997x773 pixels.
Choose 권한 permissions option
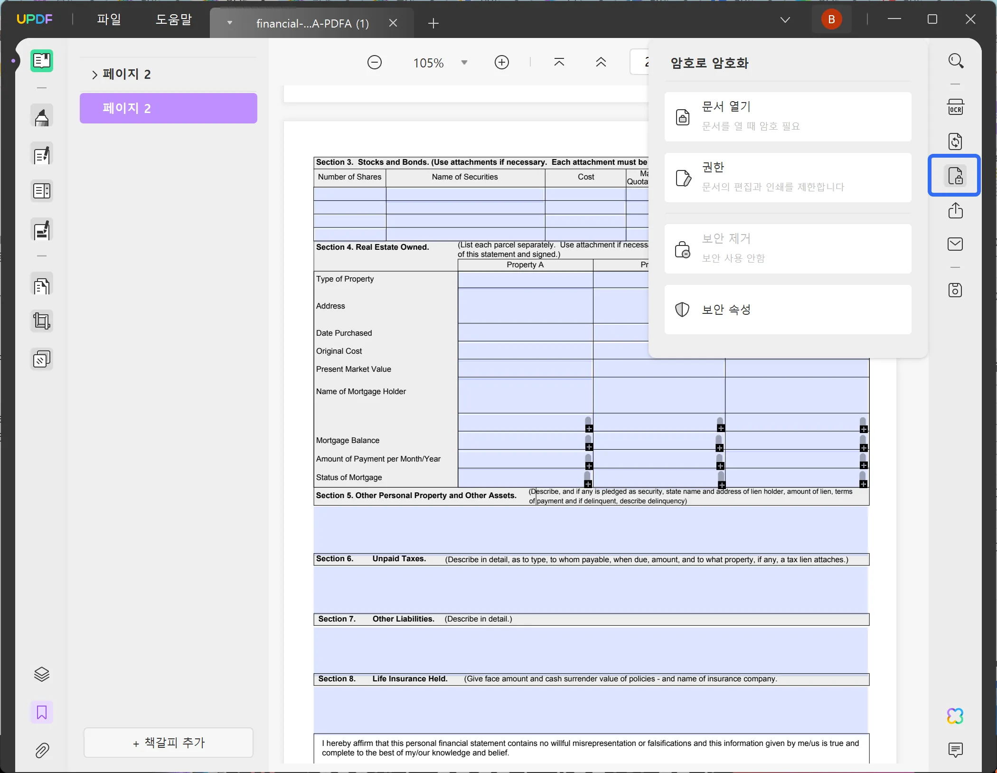(x=788, y=178)
